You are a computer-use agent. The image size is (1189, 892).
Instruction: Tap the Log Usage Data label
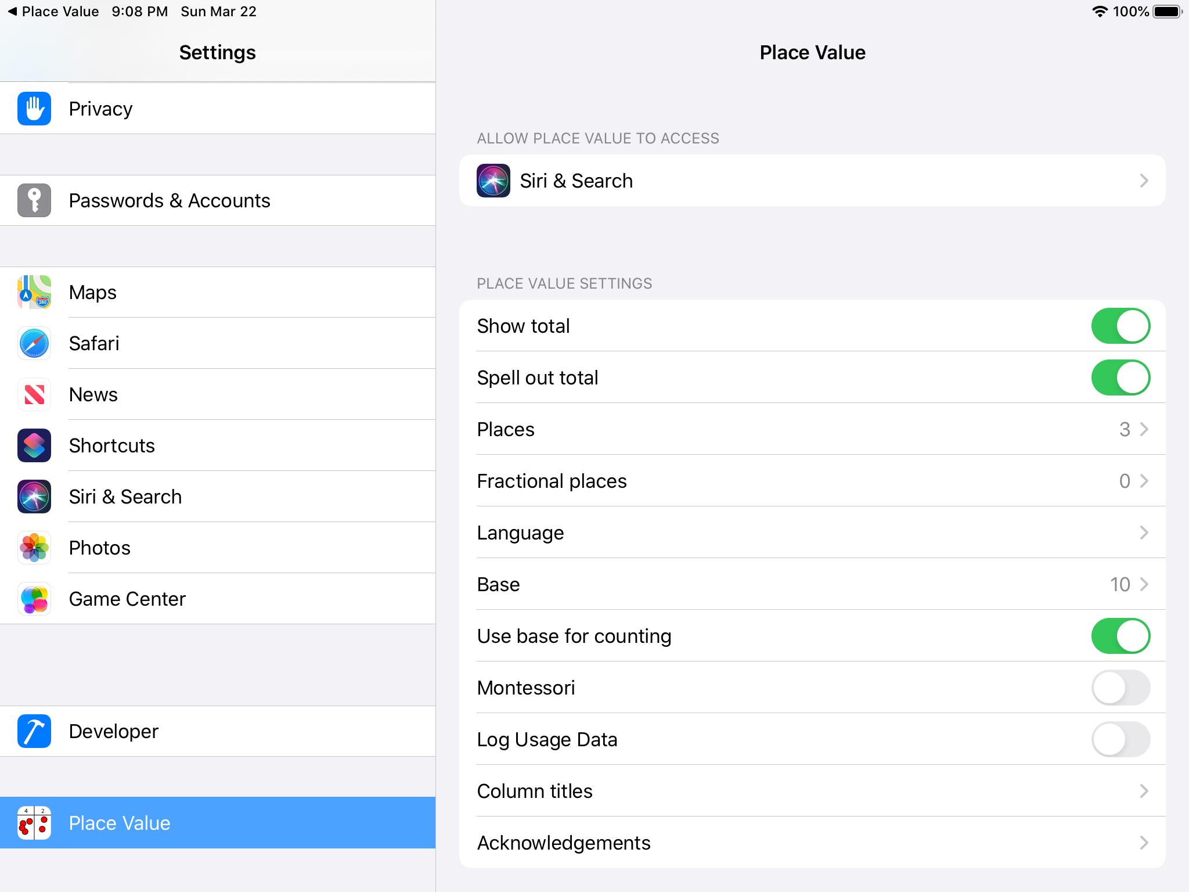click(x=547, y=739)
